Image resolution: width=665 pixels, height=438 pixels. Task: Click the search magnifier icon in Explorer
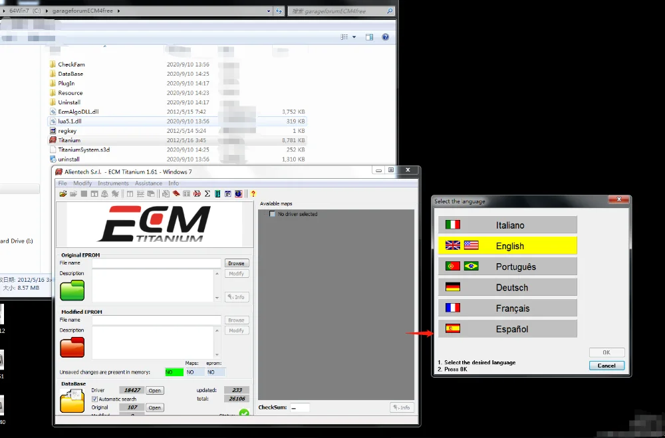[x=390, y=11]
